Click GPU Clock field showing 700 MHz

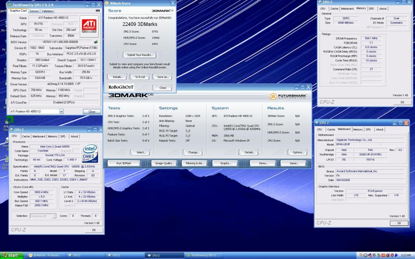[36, 90]
